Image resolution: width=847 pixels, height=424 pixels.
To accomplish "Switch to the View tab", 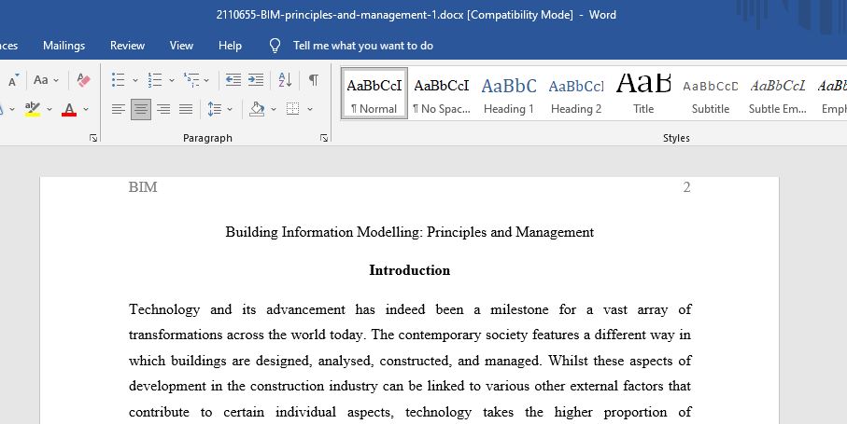I will 181,46.
